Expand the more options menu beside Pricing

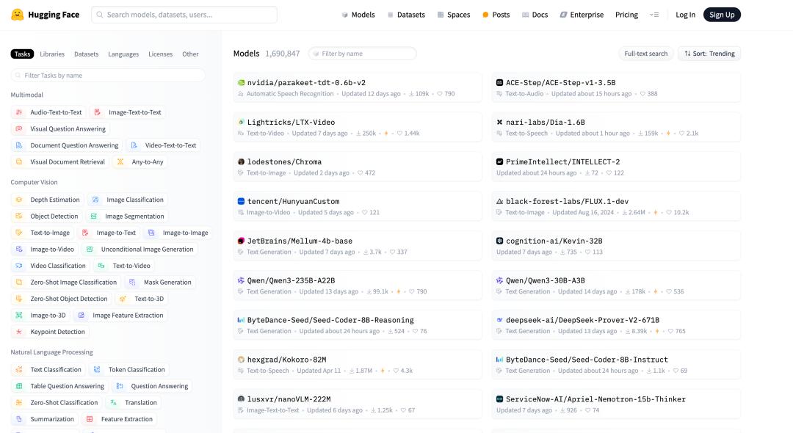click(x=654, y=15)
